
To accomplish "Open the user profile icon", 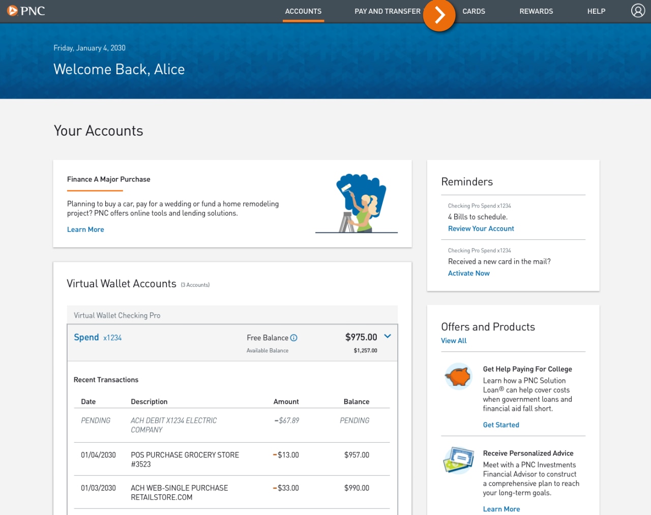I will [638, 10].
